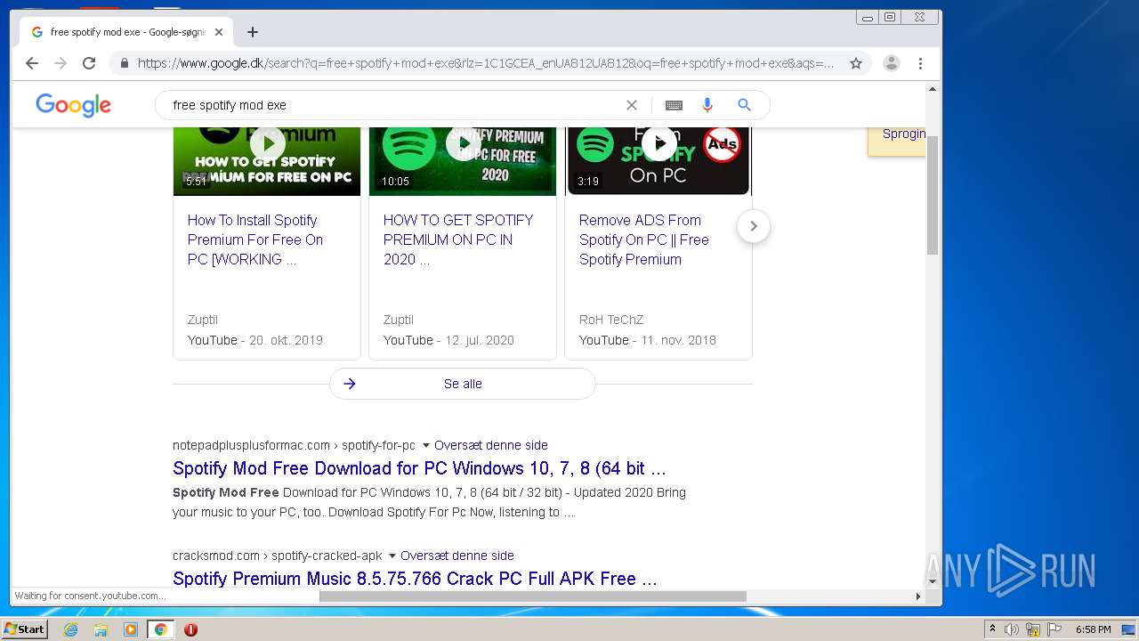The height and width of the screenshot is (641, 1139).
Task: Expand options for notepadplusplusformac.com result
Action: pos(425,445)
